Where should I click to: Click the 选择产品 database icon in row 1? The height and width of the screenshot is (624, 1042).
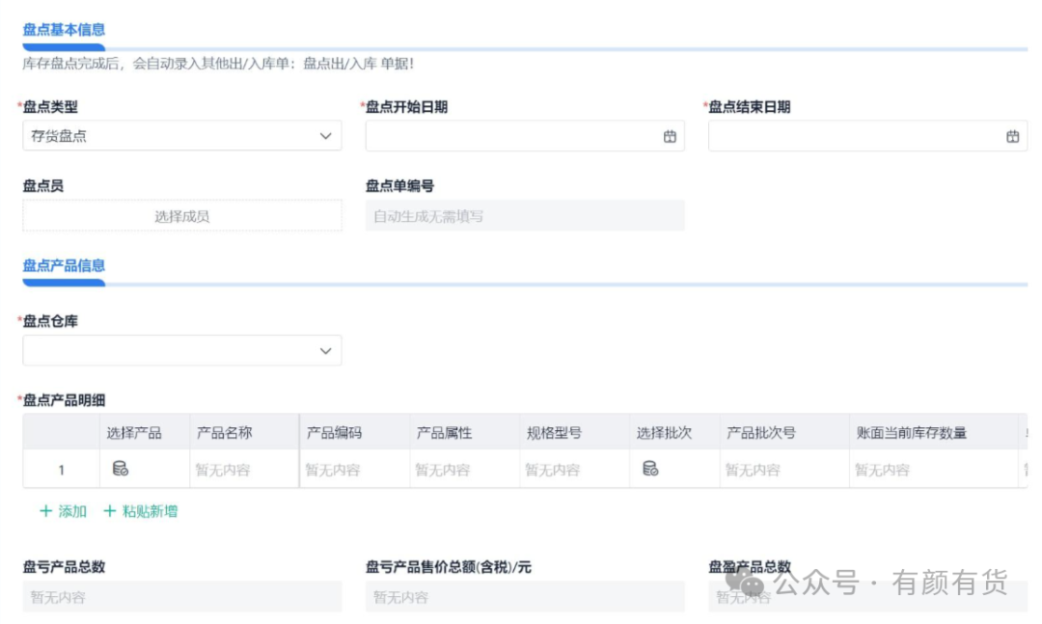[121, 469]
